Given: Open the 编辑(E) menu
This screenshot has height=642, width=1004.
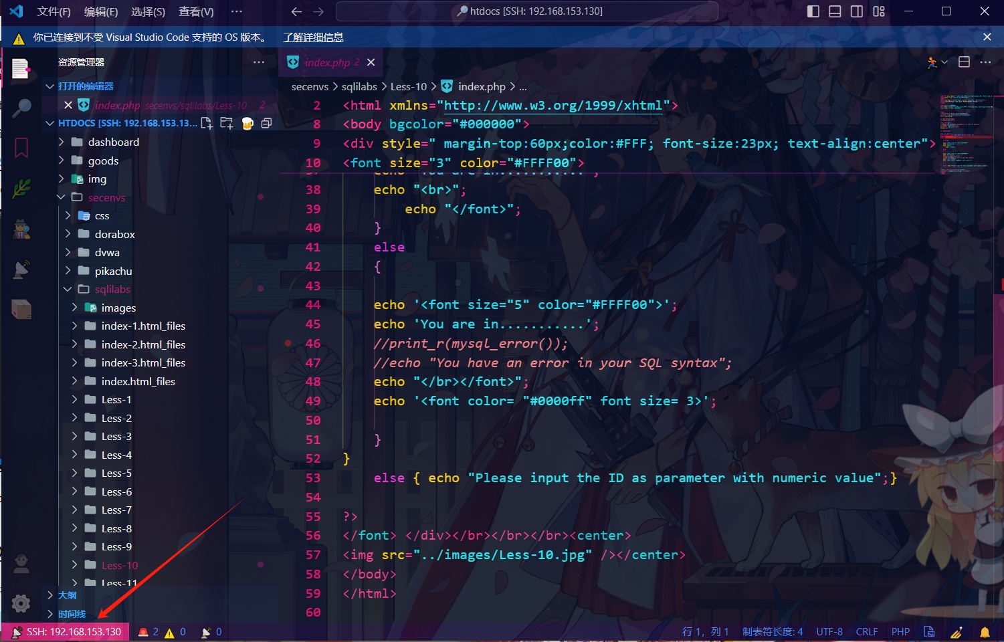Looking at the screenshot, I should 101,11.
